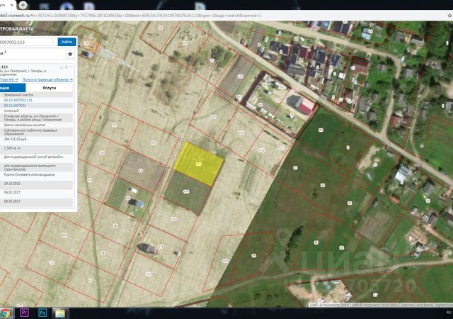The width and height of the screenshot is (453, 319).
Task: Open a new browser tab with plus button
Action: click(23, 4)
